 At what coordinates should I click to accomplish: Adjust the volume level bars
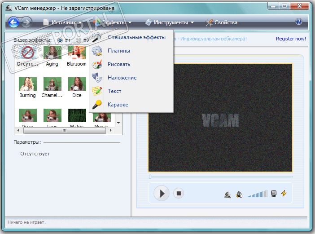pyautogui.click(x=258, y=194)
